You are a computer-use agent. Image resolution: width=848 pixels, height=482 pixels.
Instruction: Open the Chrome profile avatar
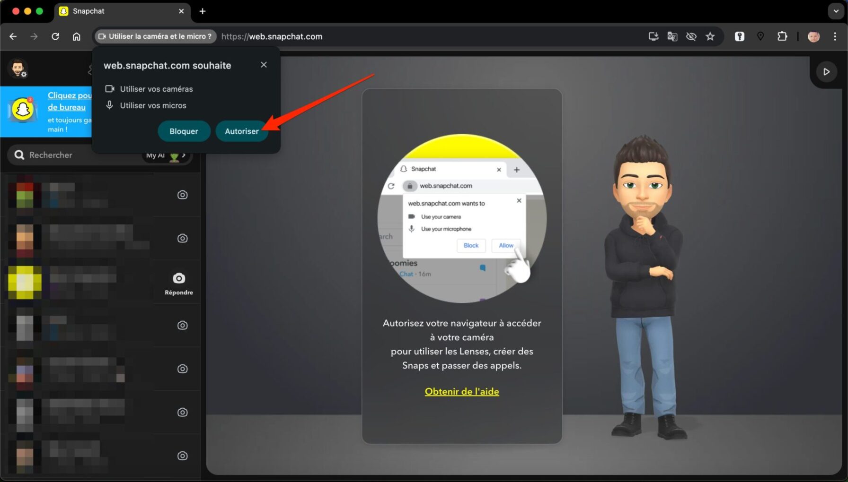(x=813, y=36)
